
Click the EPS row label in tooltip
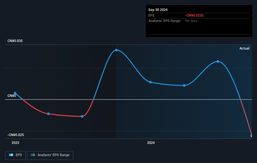click(152, 15)
